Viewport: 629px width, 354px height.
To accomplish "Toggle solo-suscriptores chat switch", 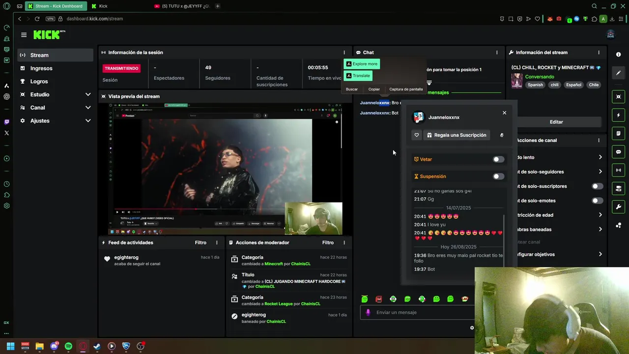I will pyautogui.click(x=598, y=186).
